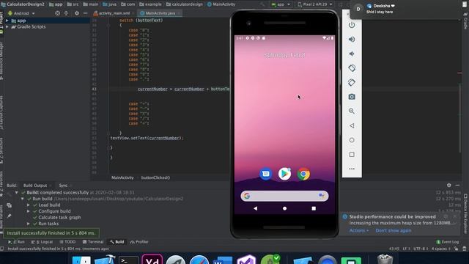Click the MainActivity breadcrumb in the navigation bar

point(221,4)
